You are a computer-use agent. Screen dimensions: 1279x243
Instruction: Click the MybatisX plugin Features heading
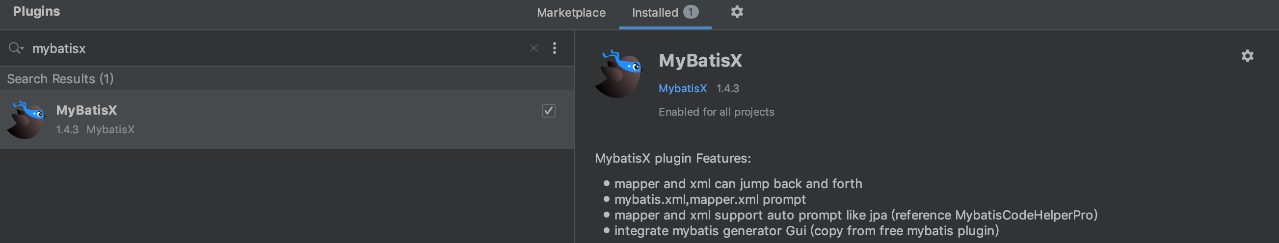click(673, 159)
